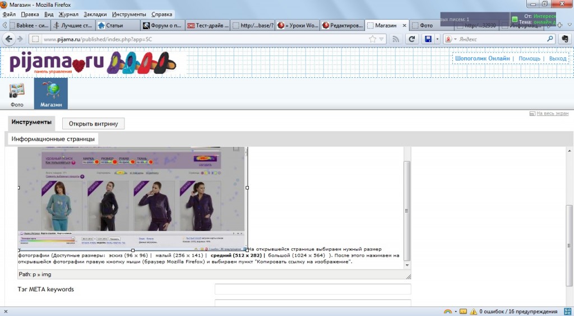Click the blue floppy save icon
The height and width of the screenshot is (316, 574).
point(428,39)
